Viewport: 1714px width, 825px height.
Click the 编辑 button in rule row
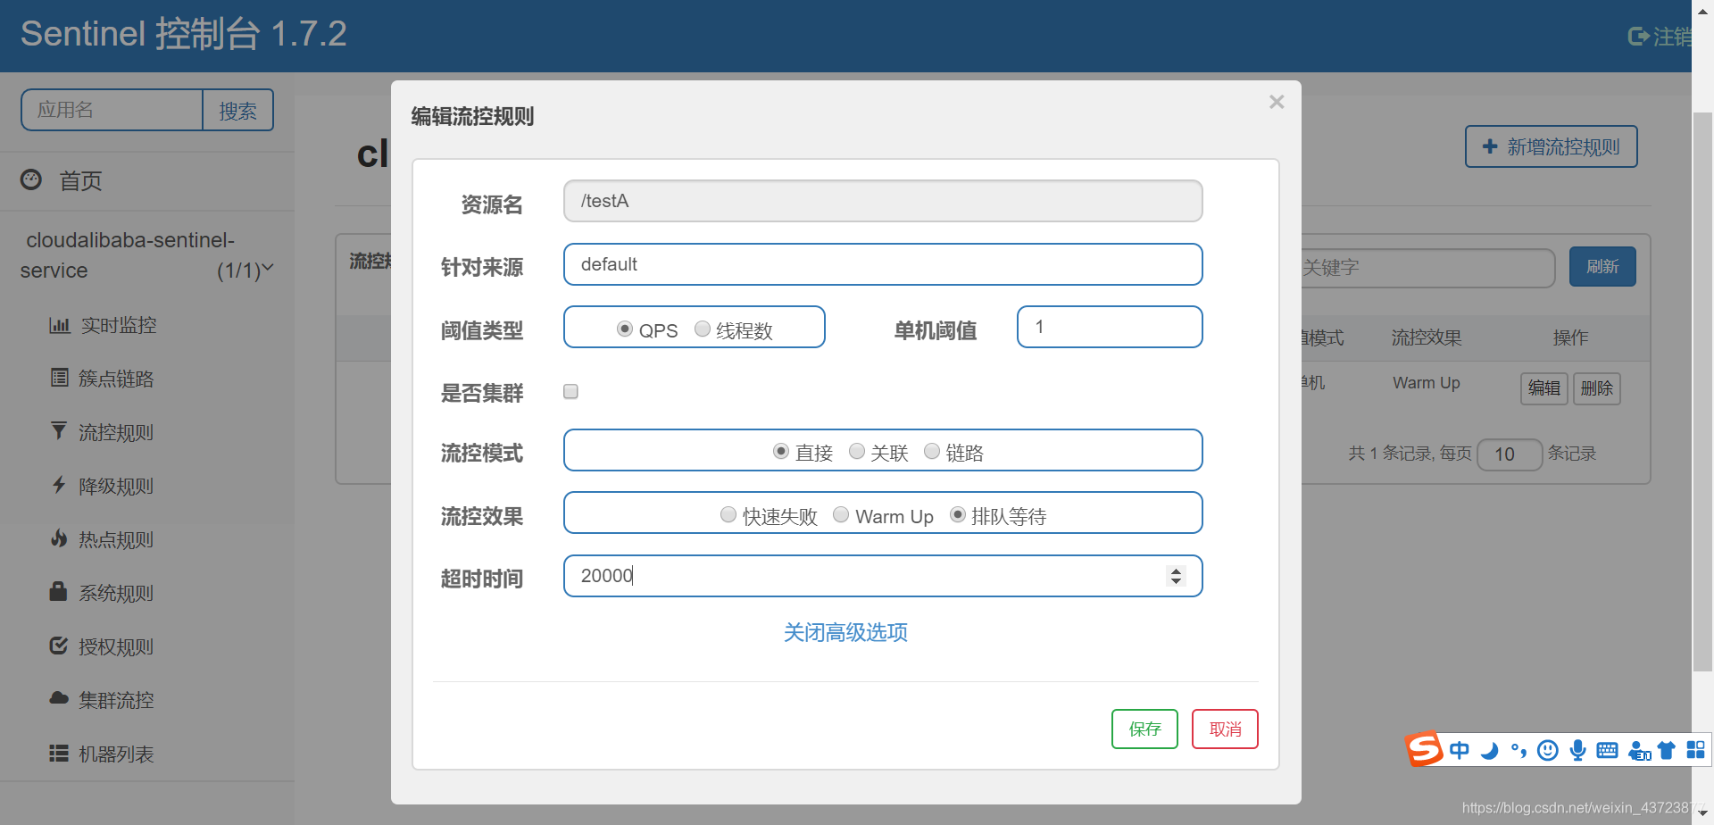click(x=1544, y=388)
